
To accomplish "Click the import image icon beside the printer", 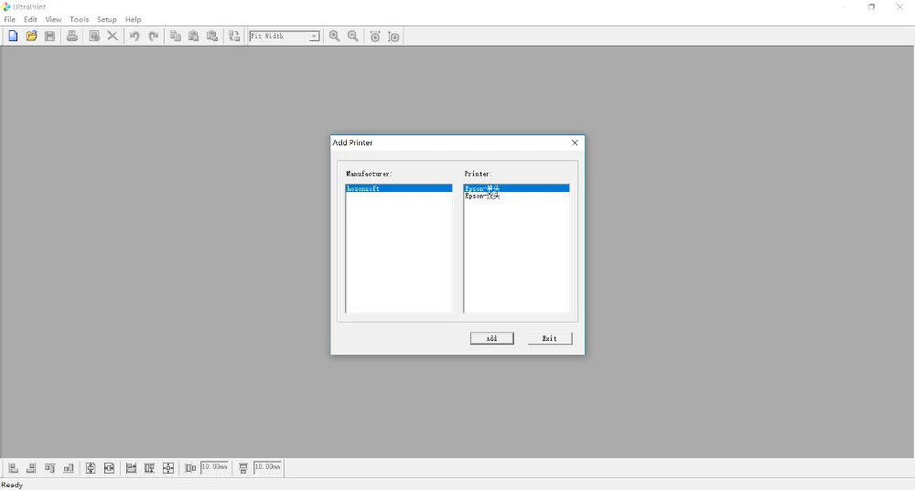I will pos(94,37).
